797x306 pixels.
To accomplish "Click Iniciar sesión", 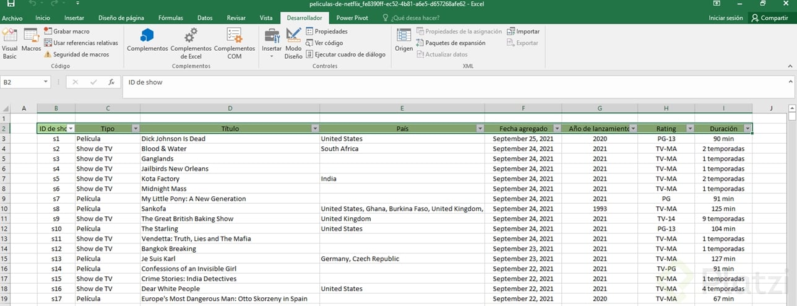I will (x=725, y=18).
